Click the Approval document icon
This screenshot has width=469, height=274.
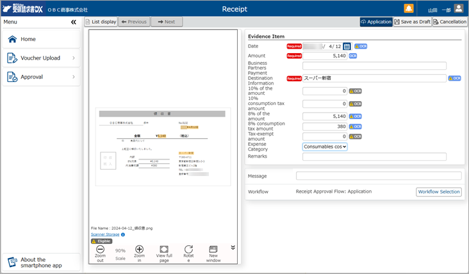point(12,77)
